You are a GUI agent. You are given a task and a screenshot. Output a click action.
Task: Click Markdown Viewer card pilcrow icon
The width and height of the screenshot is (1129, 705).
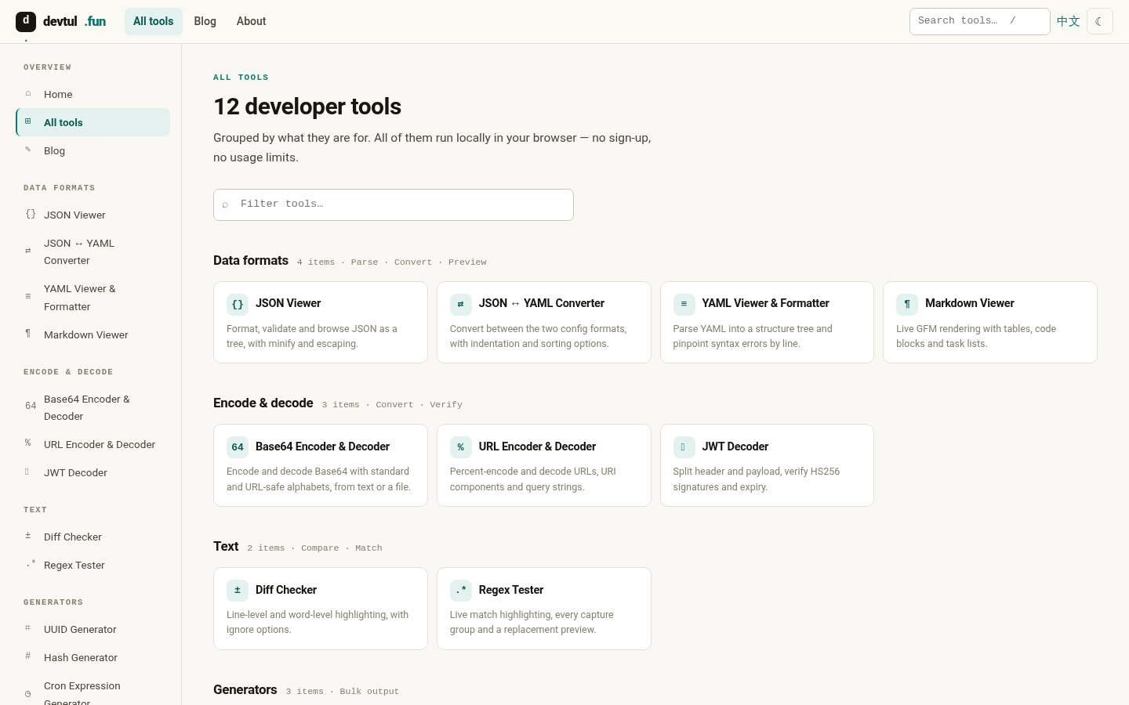pyautogui.click(x=907, y=304)
